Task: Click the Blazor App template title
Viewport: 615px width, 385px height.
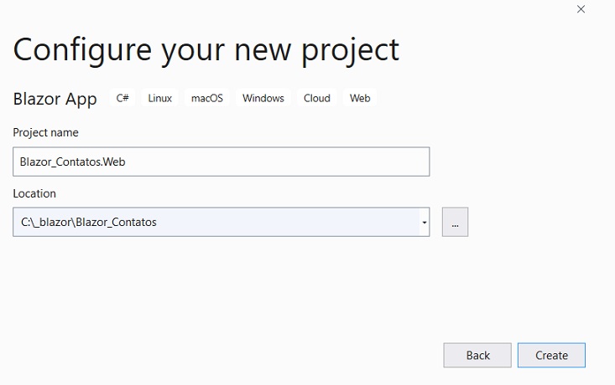Action: click(x=55, y=99)
